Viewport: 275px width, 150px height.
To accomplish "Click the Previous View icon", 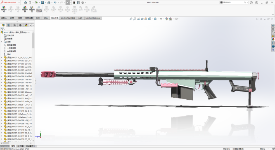I will coord(138,19).
